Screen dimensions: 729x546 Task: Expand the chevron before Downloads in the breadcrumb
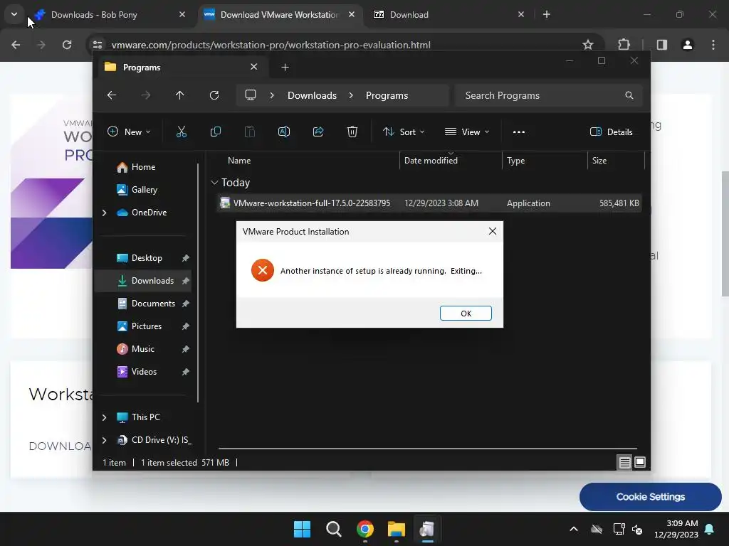(272, 95)
